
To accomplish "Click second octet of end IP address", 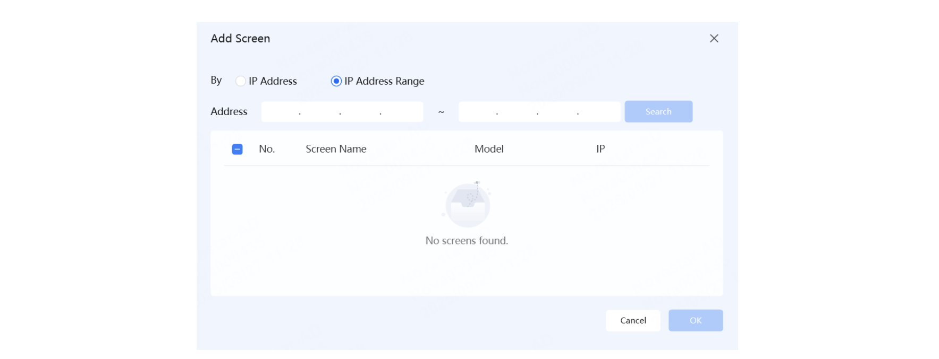I will [x=517, y=112].
